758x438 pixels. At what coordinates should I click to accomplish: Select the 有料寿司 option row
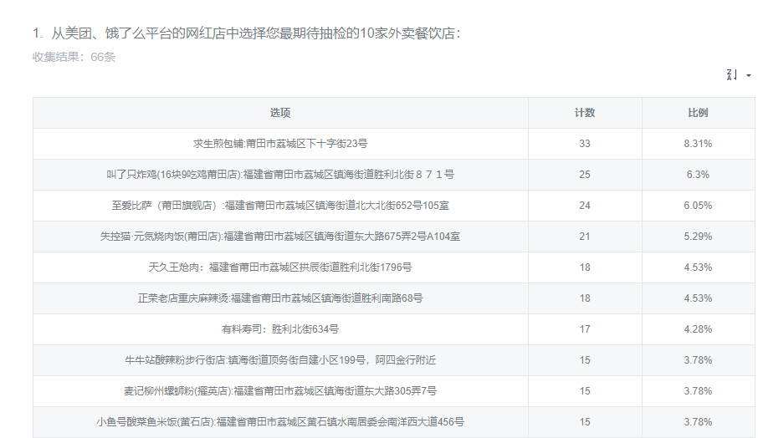(x=280, y=329)
